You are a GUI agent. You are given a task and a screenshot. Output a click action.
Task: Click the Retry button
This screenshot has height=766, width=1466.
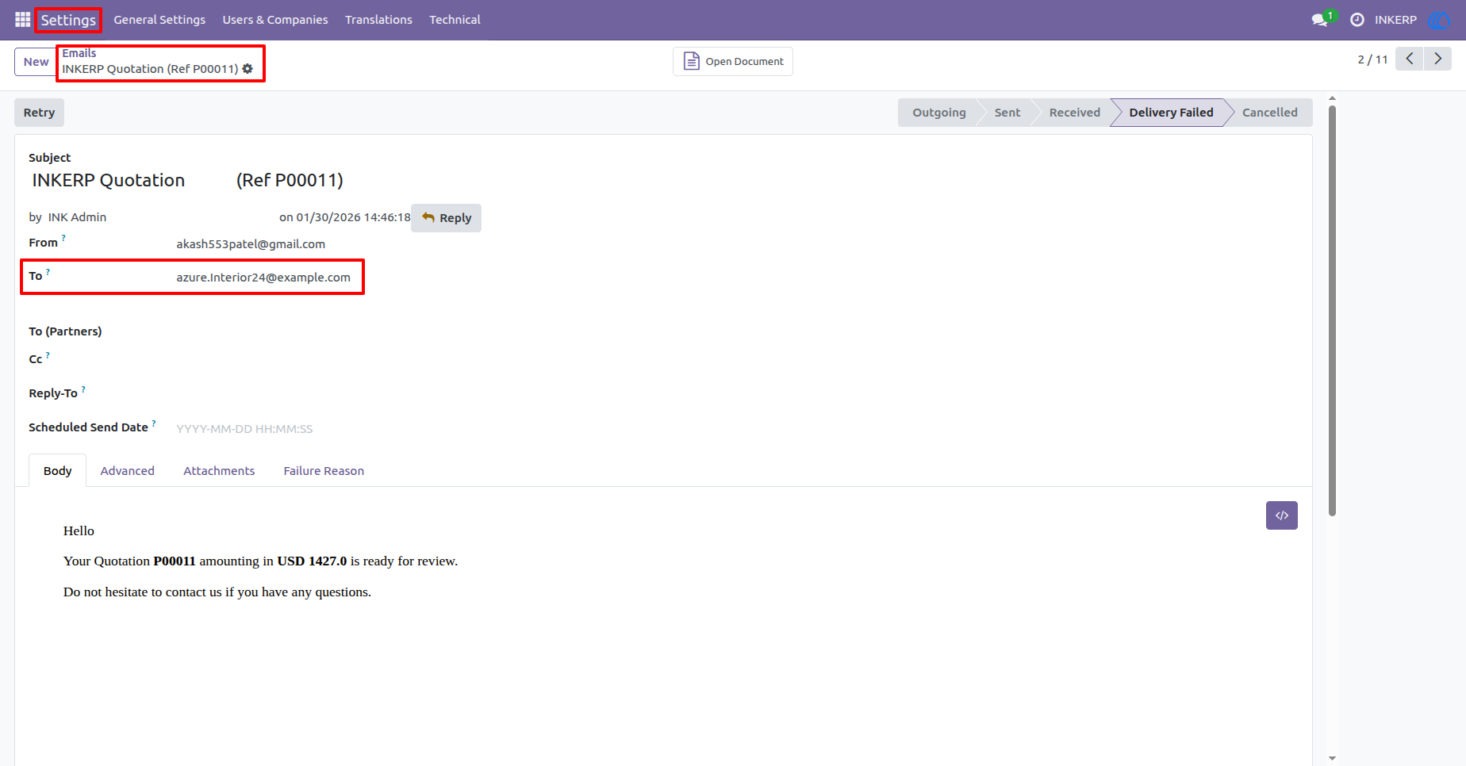click(x=39, y=113)
